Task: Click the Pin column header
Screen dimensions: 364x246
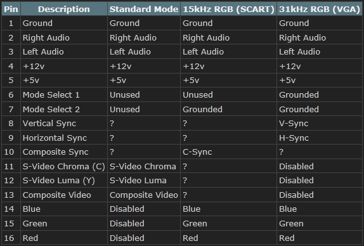Action: click(11, 9)
